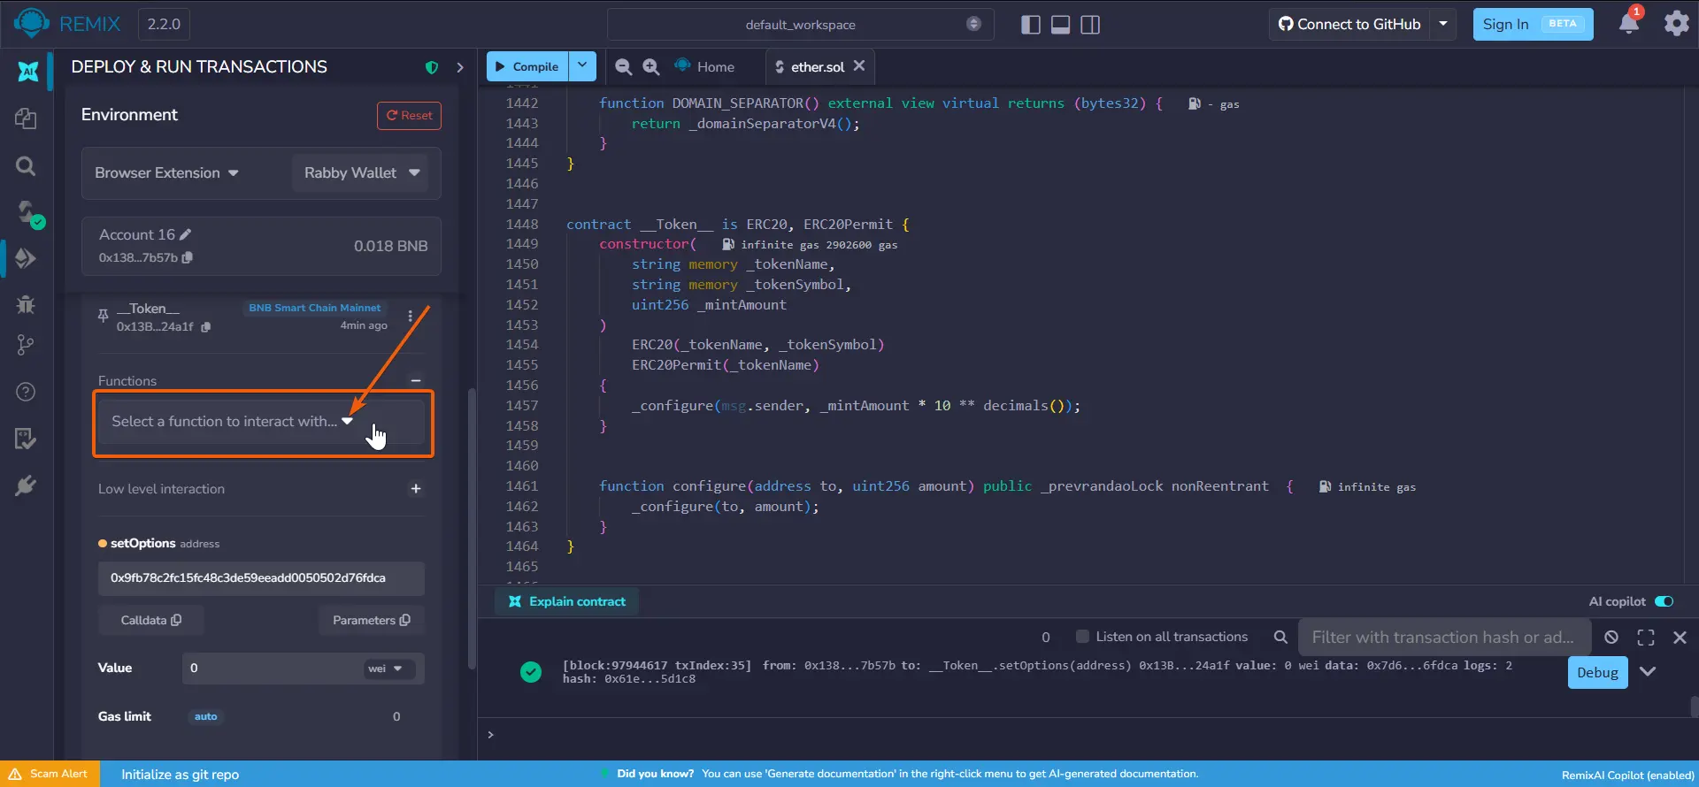Clear the terminal console
This screenshot has height=787, width=1699.
(1611, 637)
